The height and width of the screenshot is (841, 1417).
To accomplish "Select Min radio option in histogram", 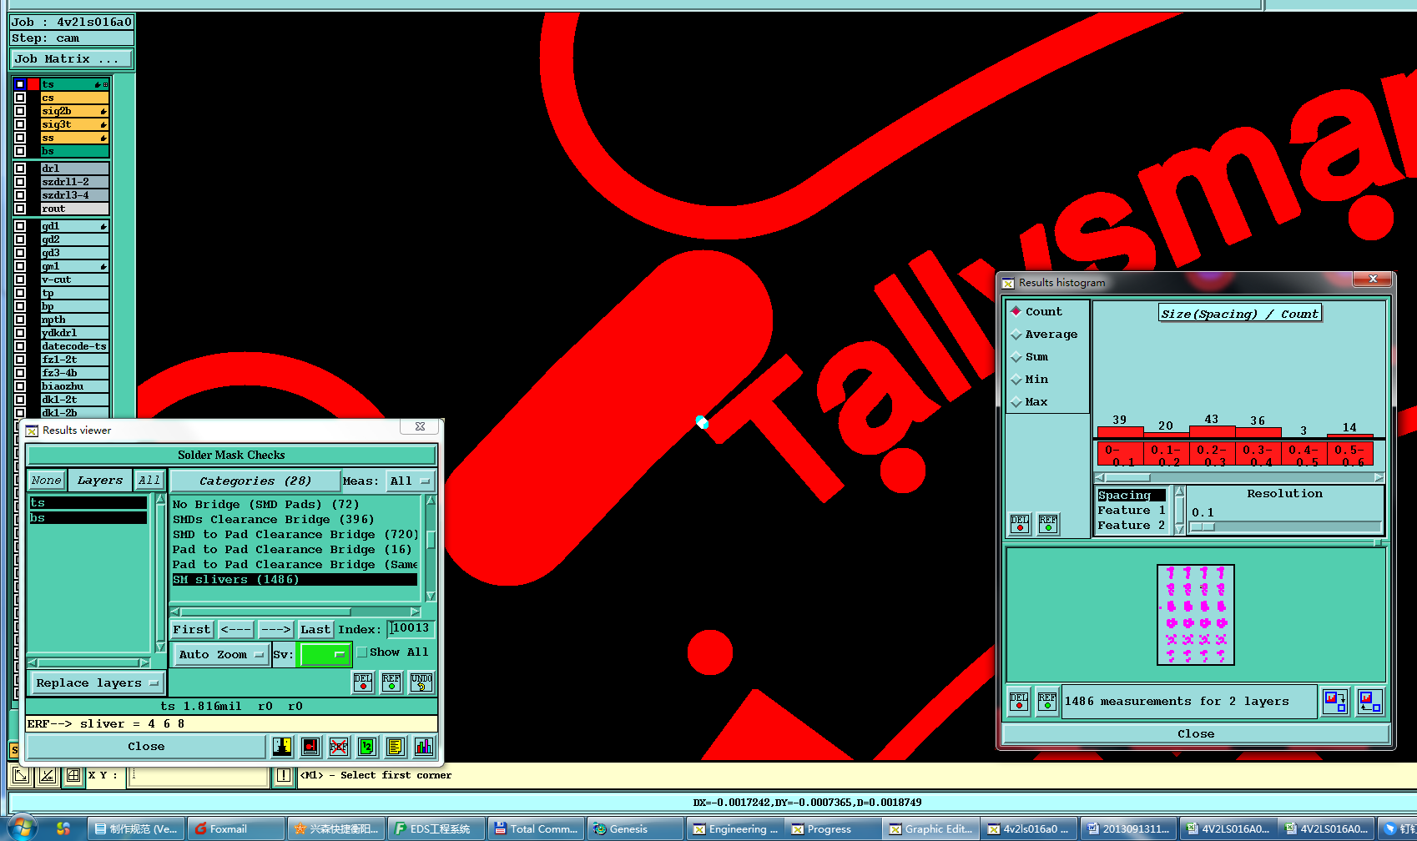I will [1016, 379].
